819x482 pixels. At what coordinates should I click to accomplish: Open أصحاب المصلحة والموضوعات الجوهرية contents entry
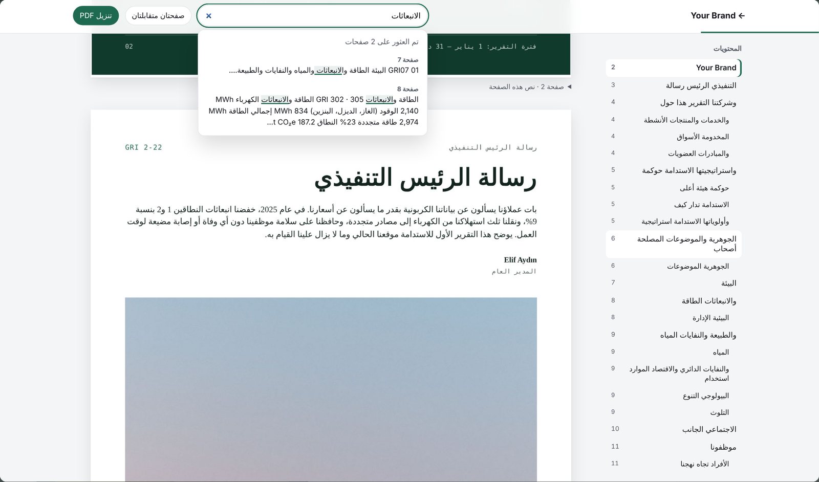673,244
